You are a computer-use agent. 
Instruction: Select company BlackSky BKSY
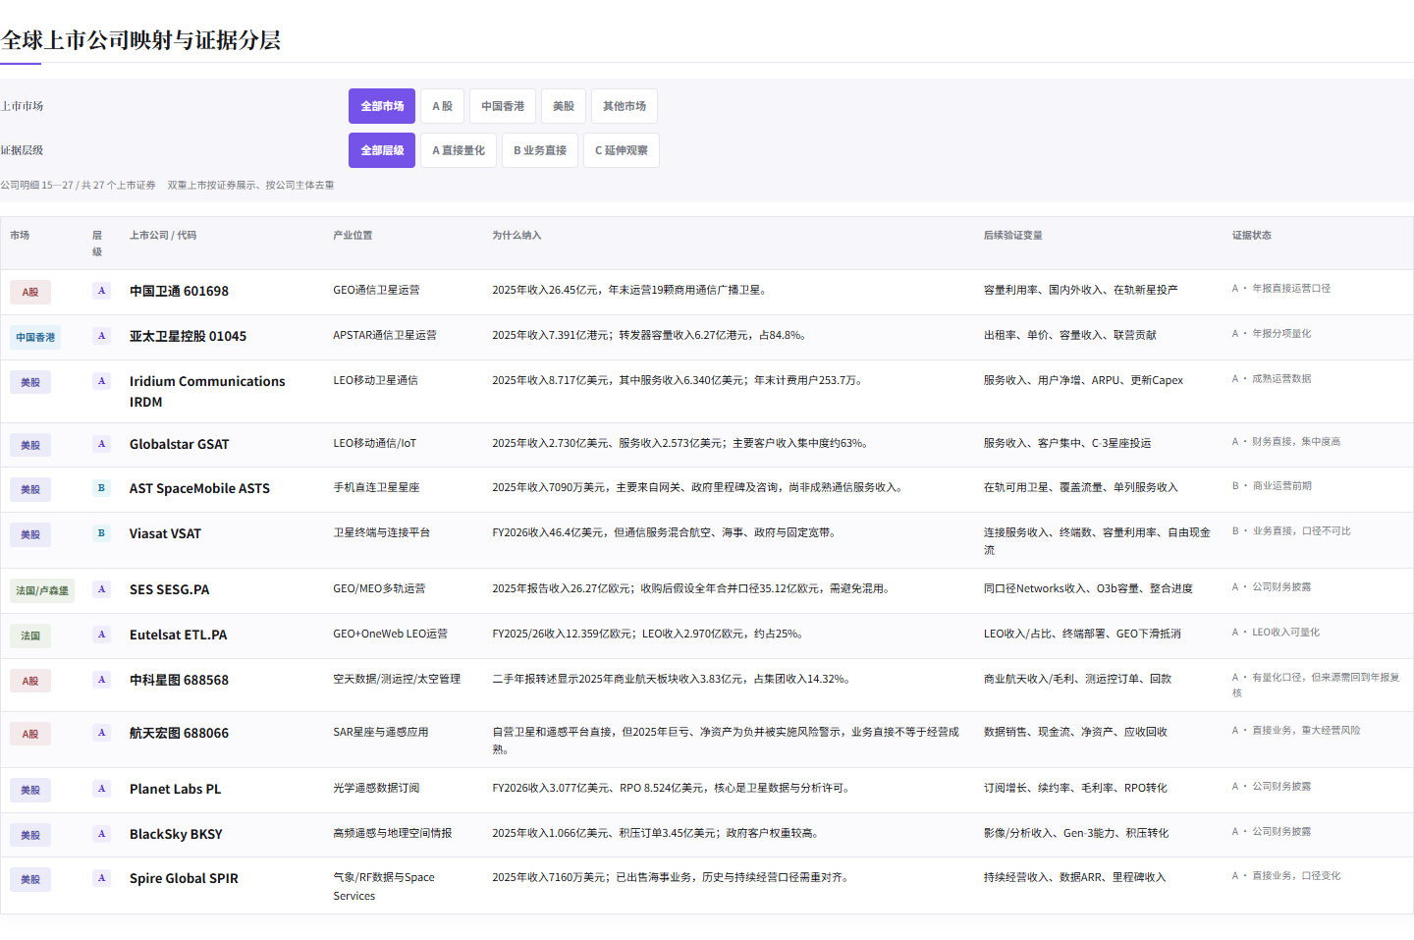pos(176,835)
